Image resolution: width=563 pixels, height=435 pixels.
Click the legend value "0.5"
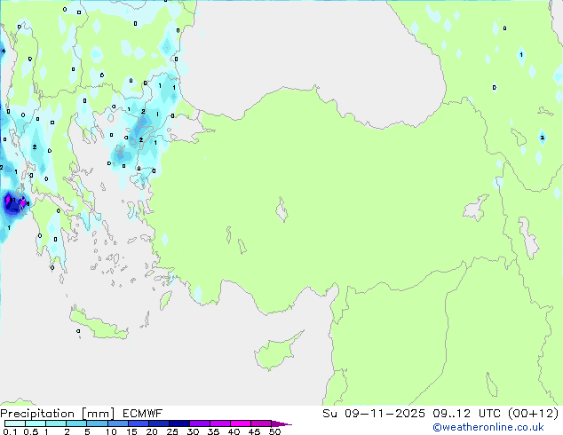click(x=30, y=431)
